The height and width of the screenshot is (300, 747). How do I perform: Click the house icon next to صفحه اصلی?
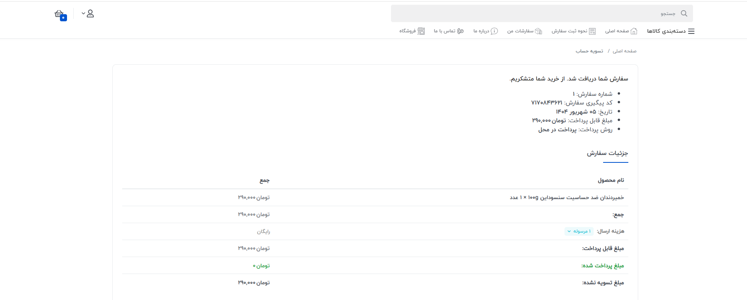634,31
